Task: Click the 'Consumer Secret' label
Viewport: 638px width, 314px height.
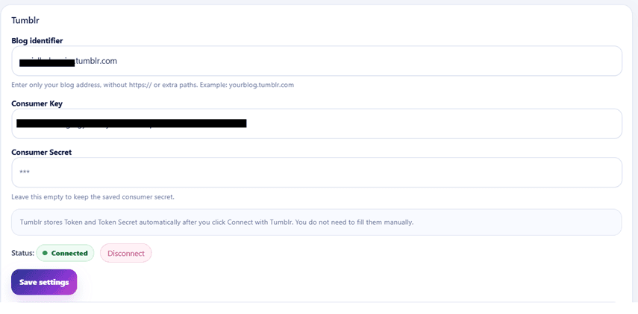Action: click(x=42, y=152)
